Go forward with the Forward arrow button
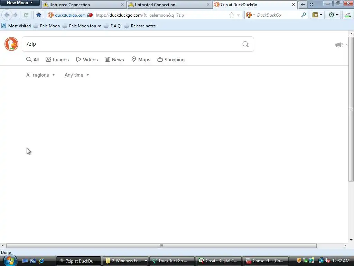Screen dimensions: 354x266 [15, 15]
